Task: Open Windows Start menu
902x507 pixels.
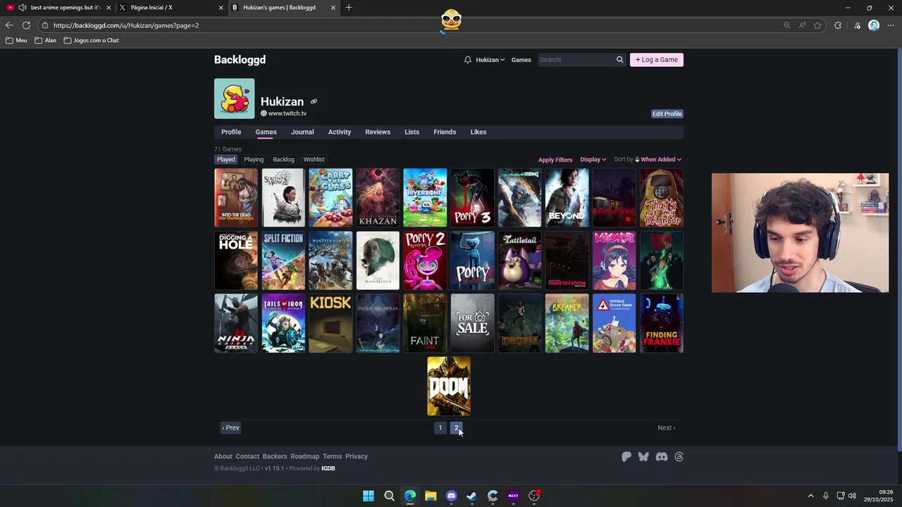Action: (x=369, y=496)
